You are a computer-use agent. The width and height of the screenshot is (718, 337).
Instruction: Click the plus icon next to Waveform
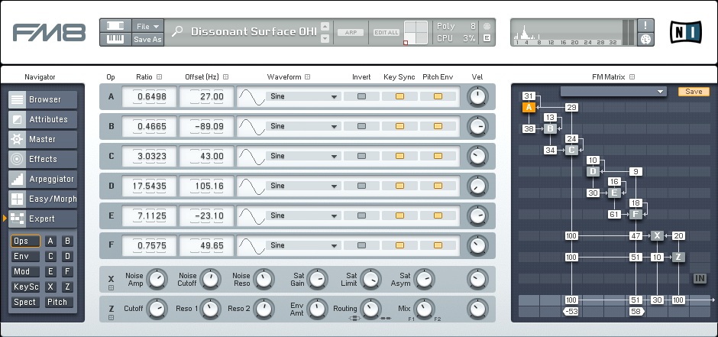[308, 77]
